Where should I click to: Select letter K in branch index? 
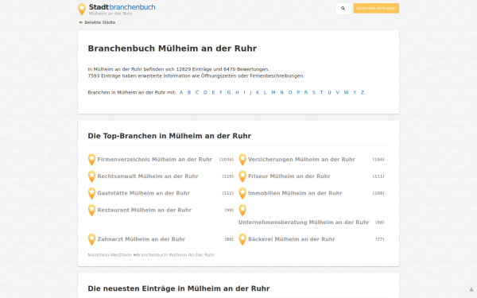[258, 92]
